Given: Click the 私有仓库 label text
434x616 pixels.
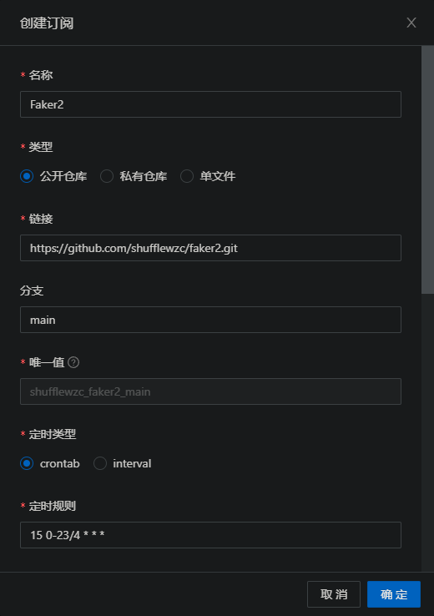Looking at the screenshot, I should coord(144,176).
